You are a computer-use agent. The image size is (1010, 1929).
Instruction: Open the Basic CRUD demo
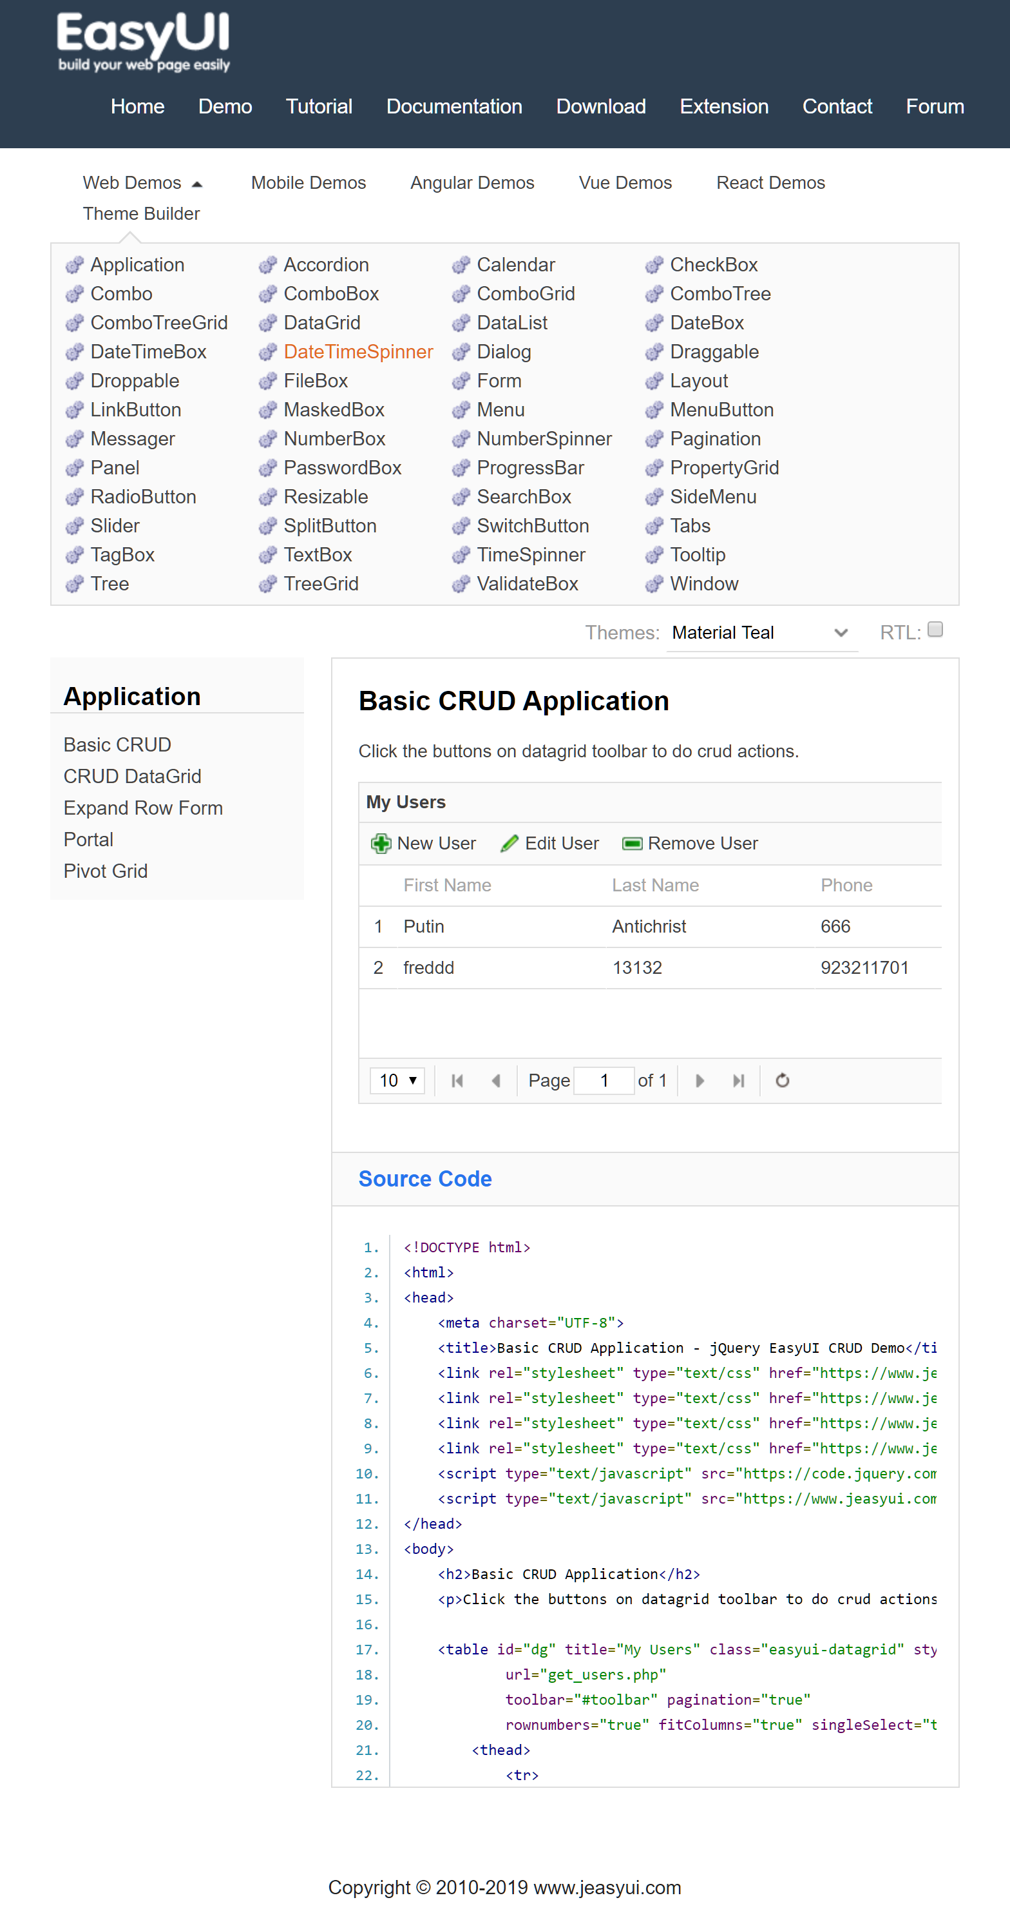pyautogui.click(x=117, y=745)
